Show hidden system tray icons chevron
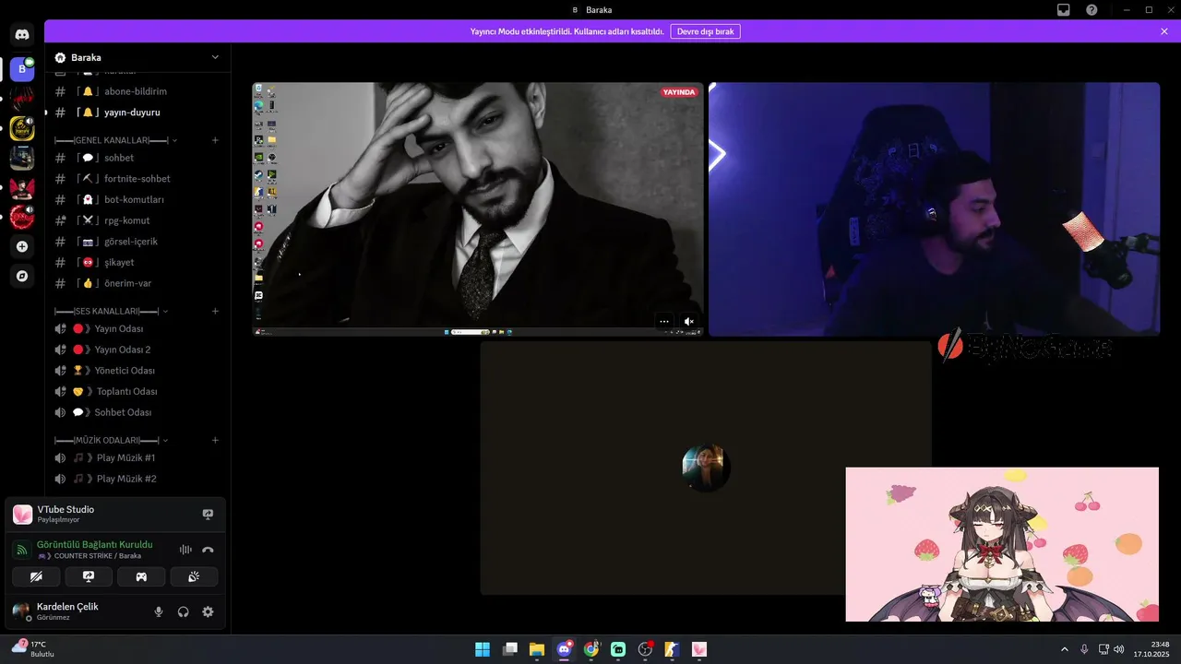1181x664 pixels. pyautogui.click(x=1065, y=649)
